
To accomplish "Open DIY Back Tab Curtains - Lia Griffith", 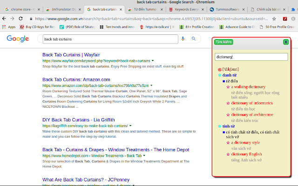I will 79,120.
